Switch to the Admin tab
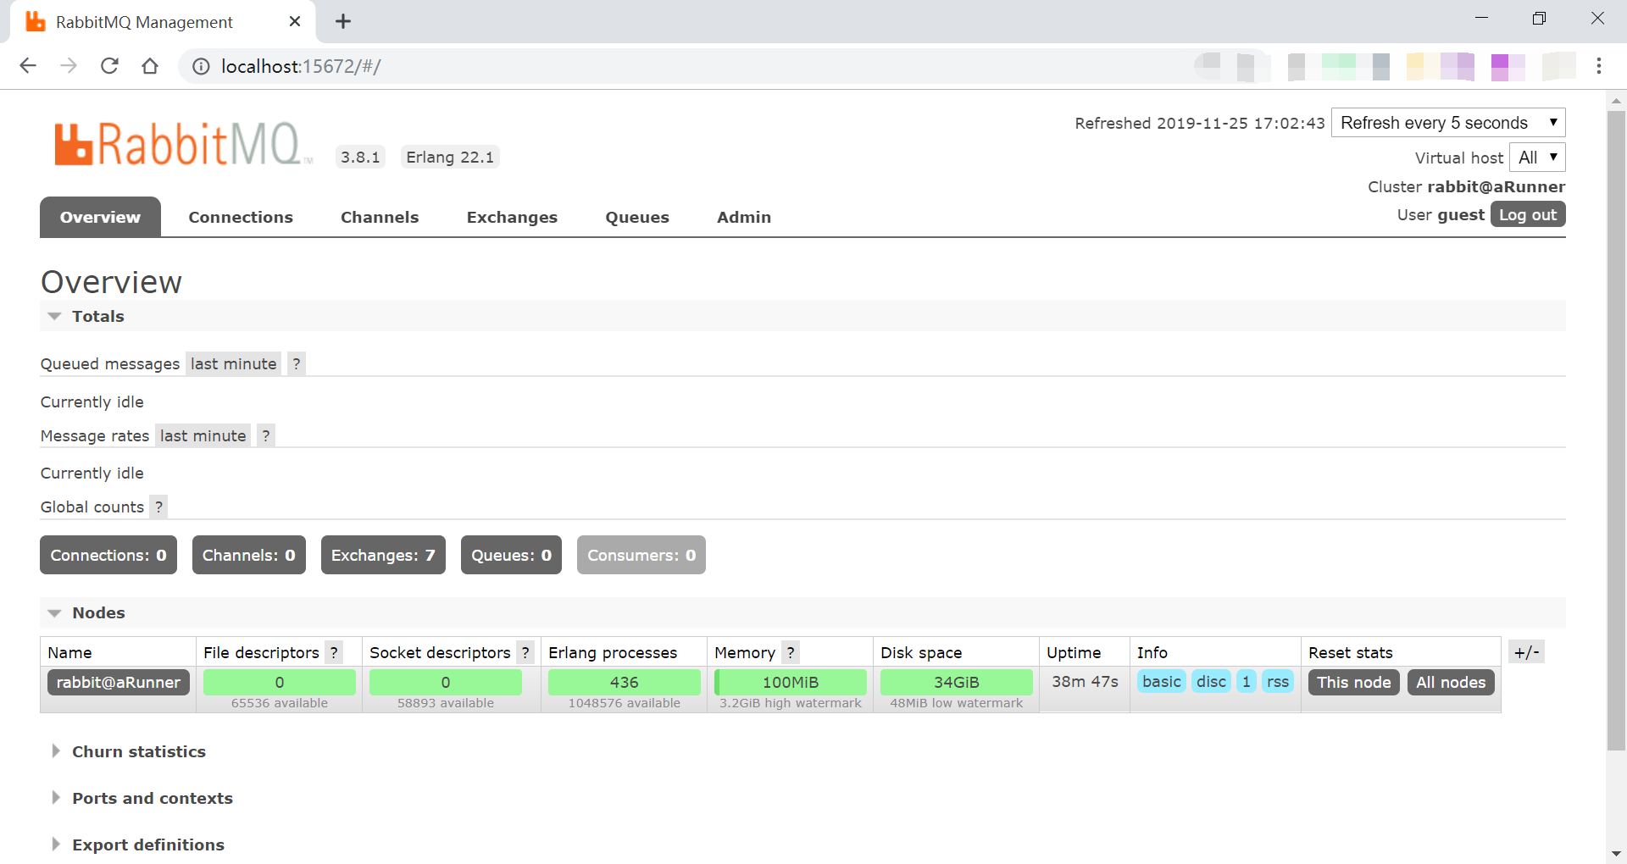 (744, 218)
